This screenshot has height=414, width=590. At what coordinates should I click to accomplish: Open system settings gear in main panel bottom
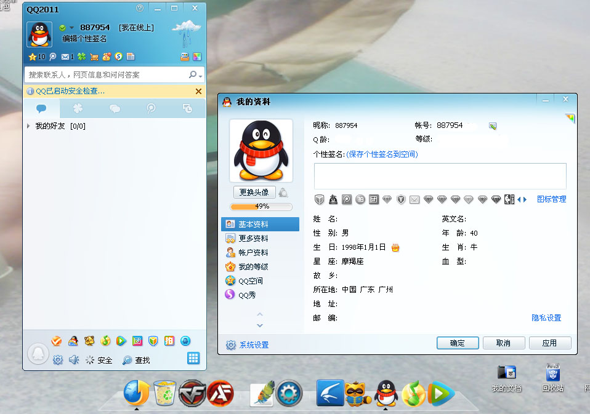(58, 360)
